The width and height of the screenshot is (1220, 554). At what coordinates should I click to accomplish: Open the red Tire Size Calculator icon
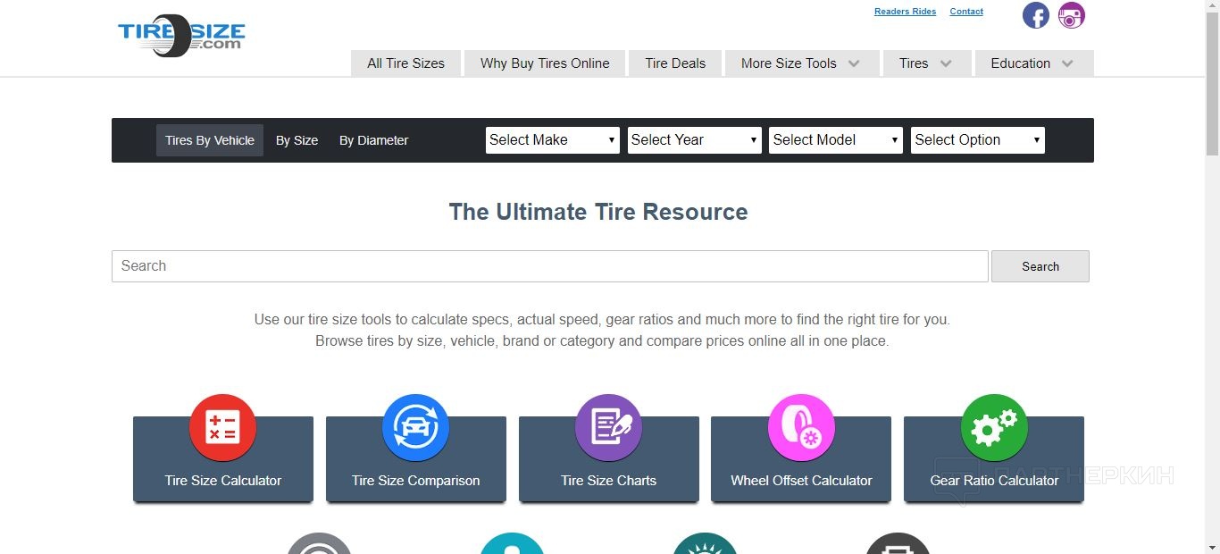pos(223,428)
